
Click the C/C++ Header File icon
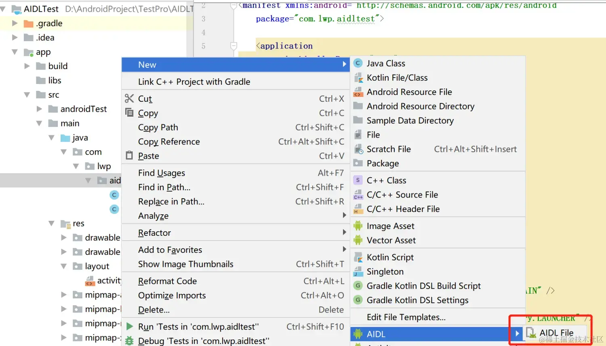tap(358, 209)
